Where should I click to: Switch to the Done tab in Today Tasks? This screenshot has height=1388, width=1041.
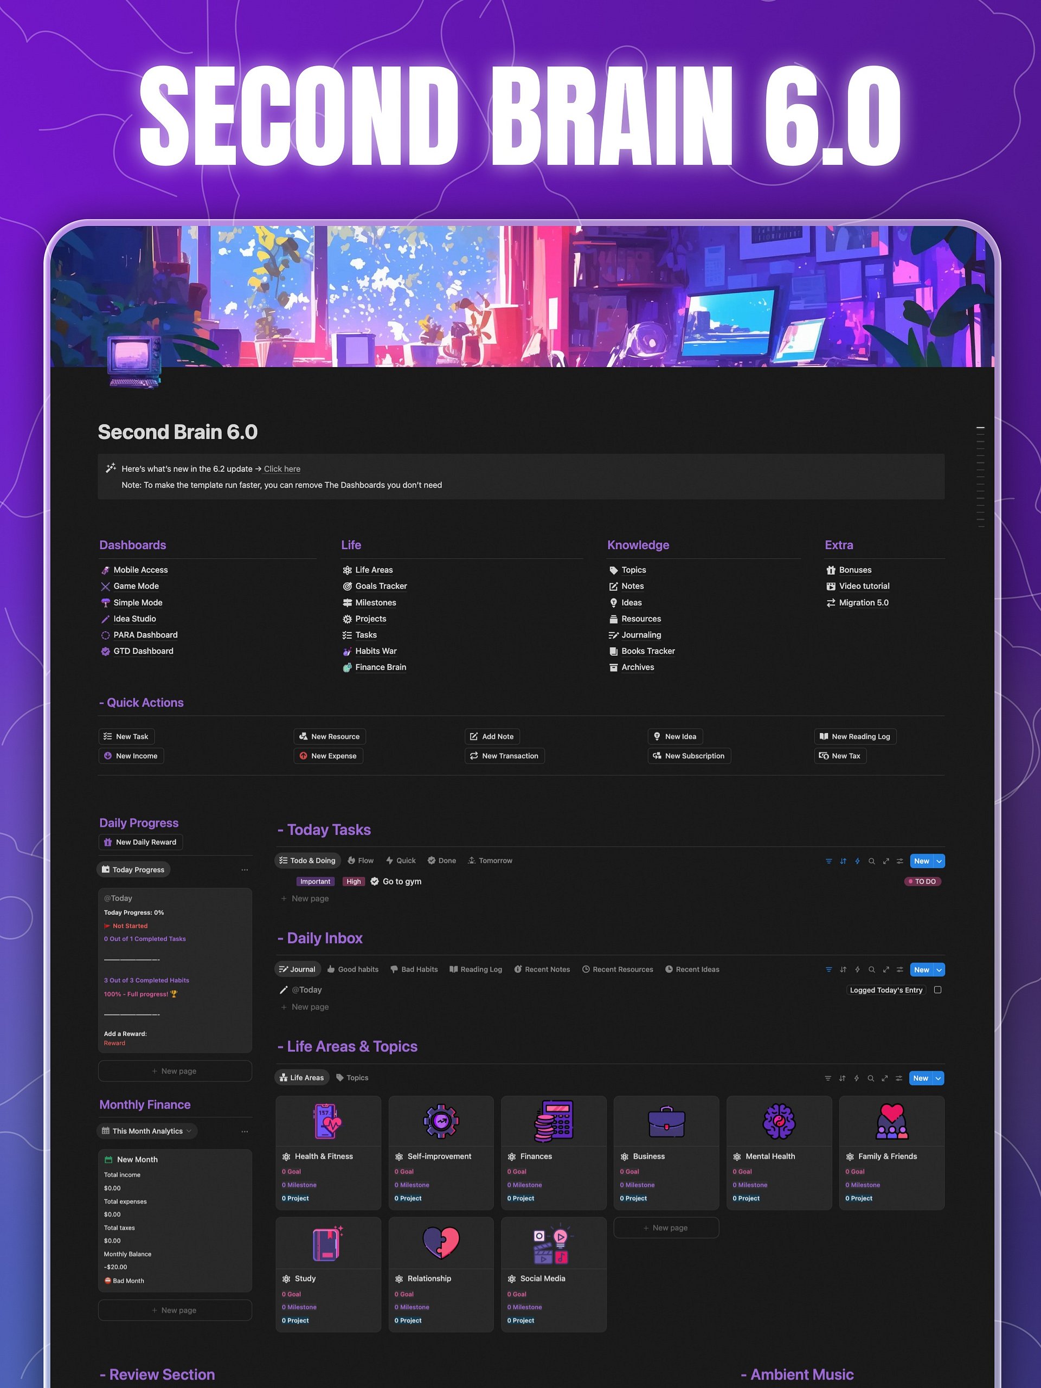441,860
